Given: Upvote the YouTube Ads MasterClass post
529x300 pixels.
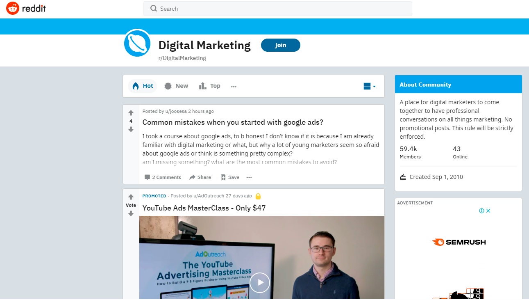Looking at the screenshot, I should [131, 197].
